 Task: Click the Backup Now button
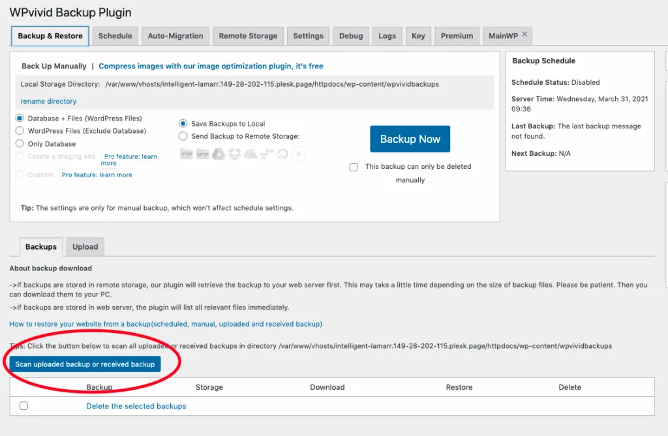[410, 139]
